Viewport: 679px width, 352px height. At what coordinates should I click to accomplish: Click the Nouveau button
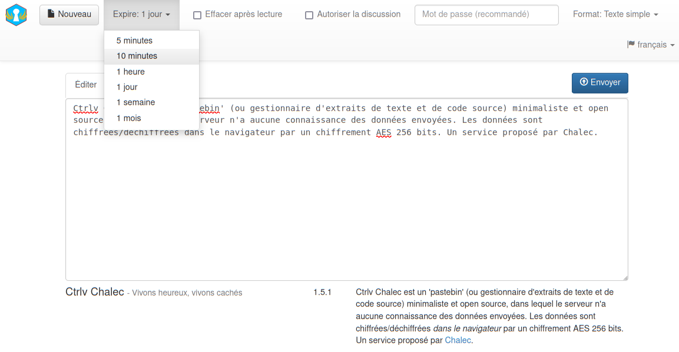click(x=69, y=15)
